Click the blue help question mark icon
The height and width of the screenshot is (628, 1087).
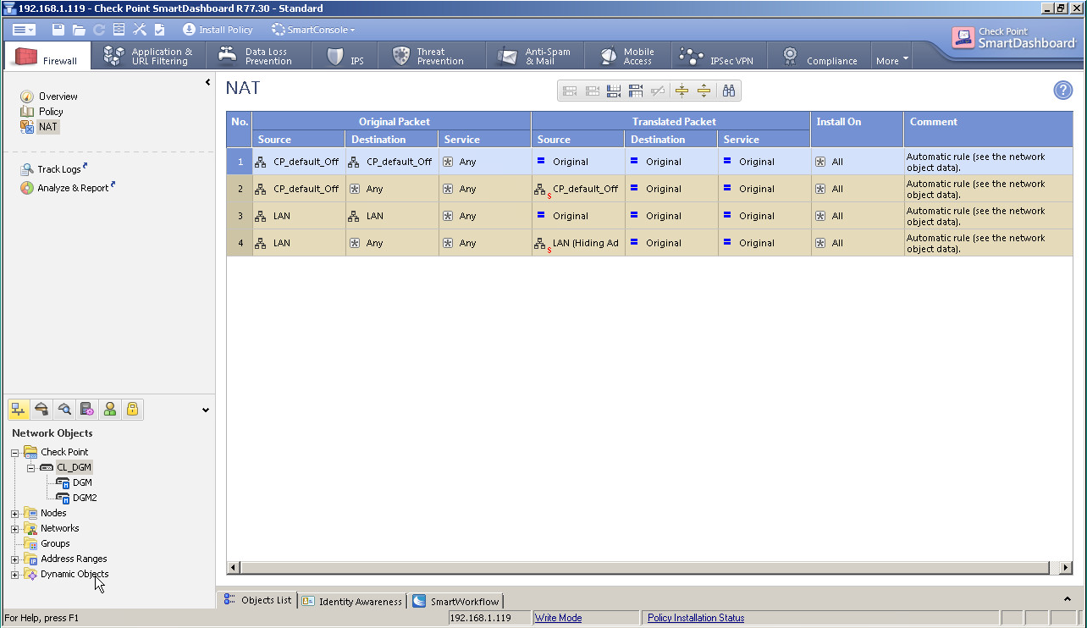(x=1062, y=91)
